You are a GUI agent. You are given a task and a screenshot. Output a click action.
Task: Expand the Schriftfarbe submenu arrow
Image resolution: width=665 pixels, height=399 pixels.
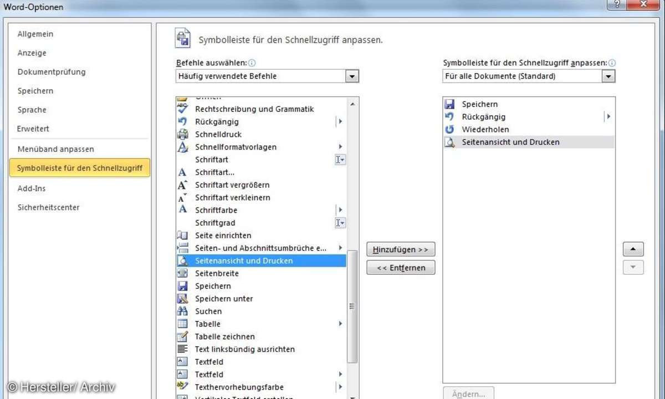(x=340, y=210)
